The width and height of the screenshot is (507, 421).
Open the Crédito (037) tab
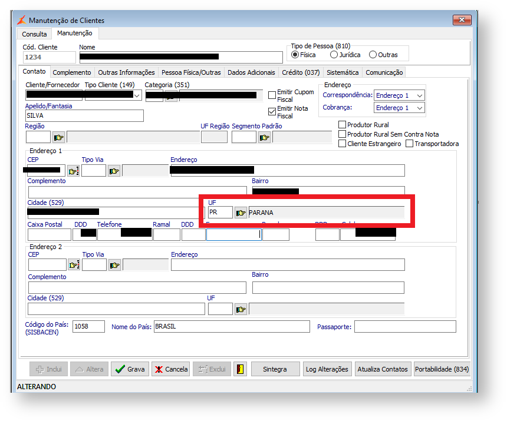tap(301, 72)
